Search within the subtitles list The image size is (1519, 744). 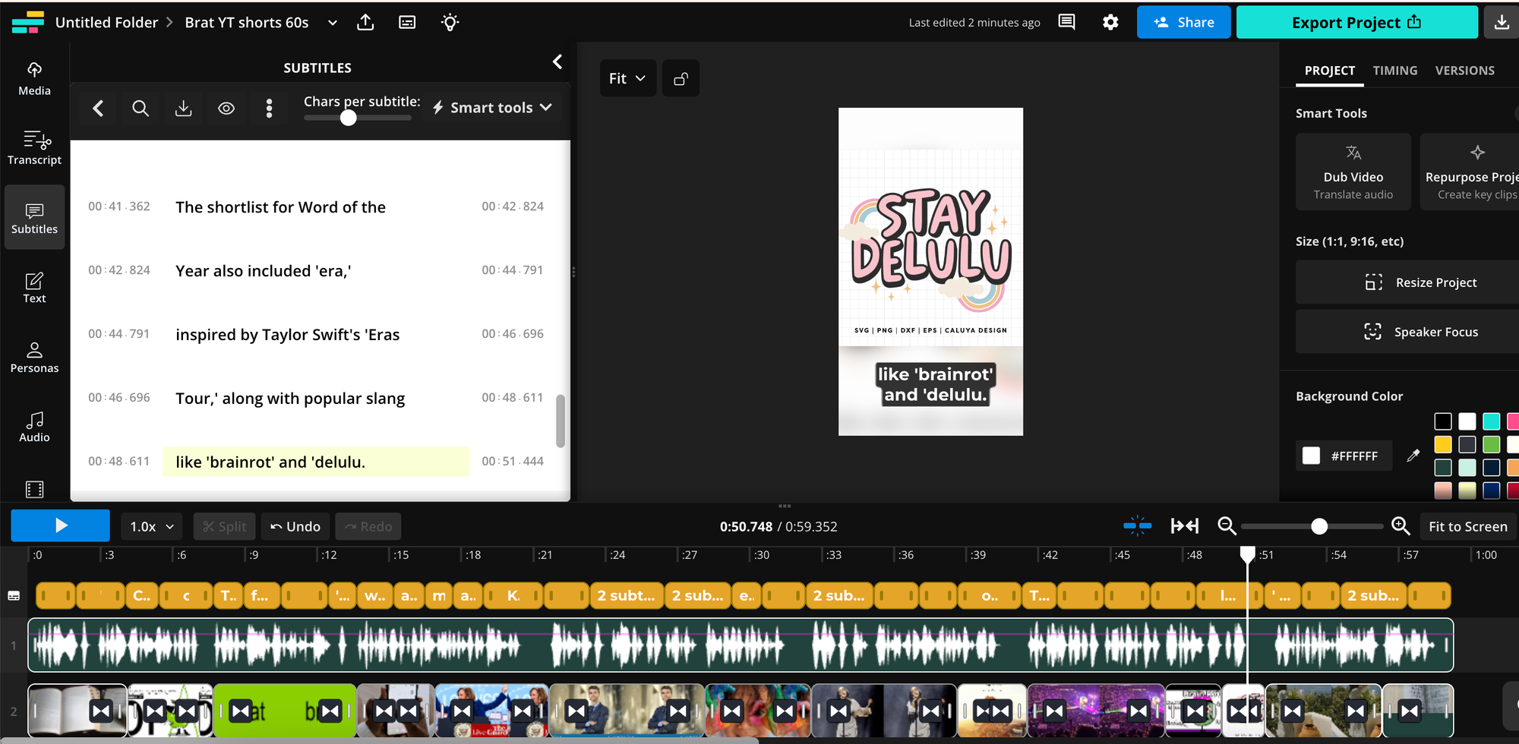click(x=141, y=108)
